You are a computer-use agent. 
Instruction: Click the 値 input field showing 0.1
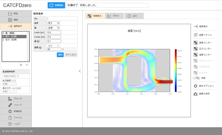pyautogui.click(x=54, y=41)
